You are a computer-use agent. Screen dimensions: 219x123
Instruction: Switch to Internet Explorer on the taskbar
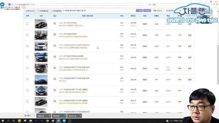[59, 121]
